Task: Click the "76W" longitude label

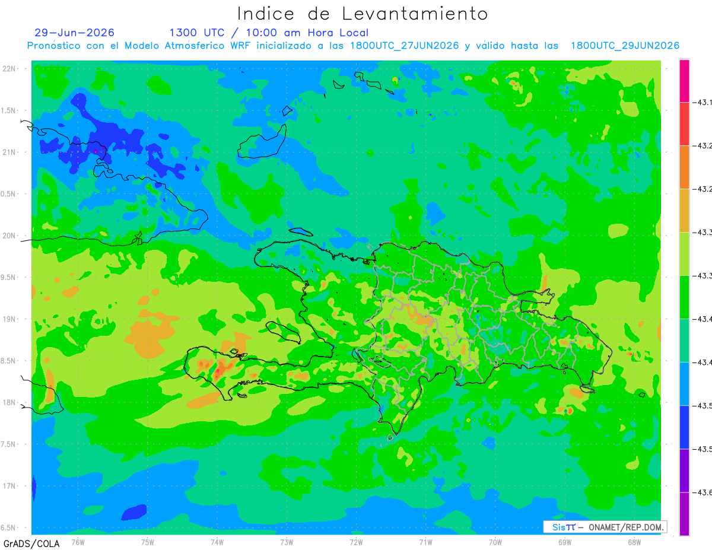Action: [78, 542]
